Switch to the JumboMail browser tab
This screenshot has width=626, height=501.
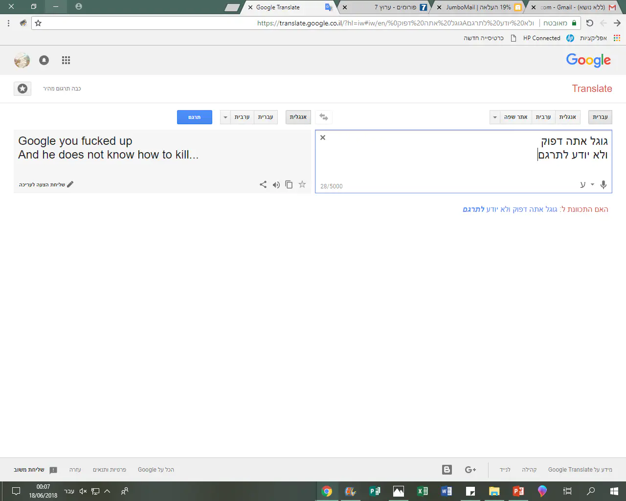pos(478,7)
